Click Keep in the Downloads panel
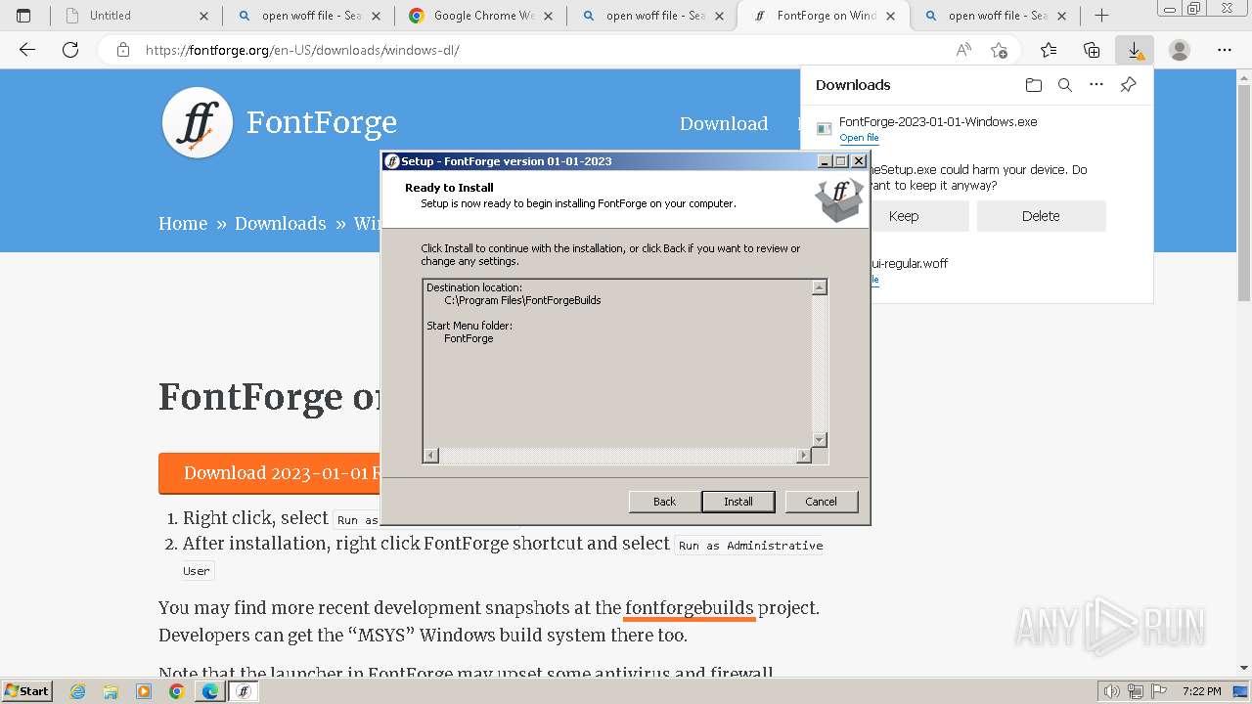Image resolution: width=1252 pixels, height=704 pixels. [x=904, y=216]
